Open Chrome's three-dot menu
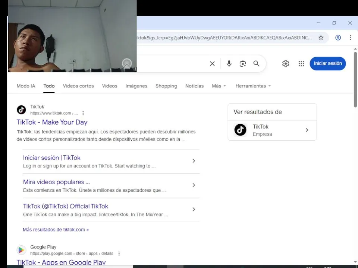This screenshot has height=268, width=358. (x=350, y=38)
